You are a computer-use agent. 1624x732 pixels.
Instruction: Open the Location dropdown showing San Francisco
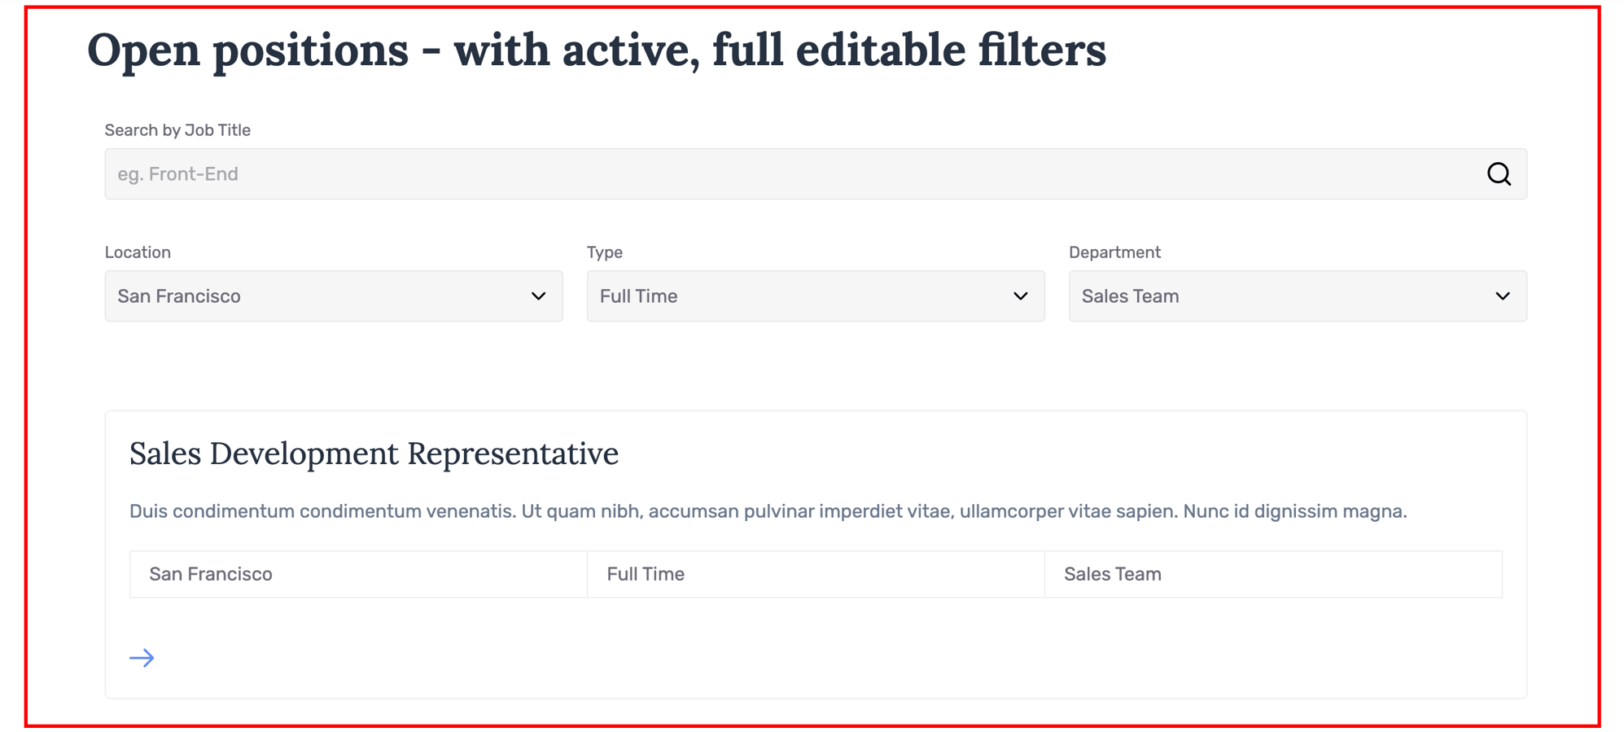[334, 296]
